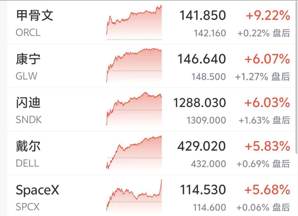Viewport: 298px width, 216px height.
Task: View the GLW mini trend chart
Action: pos(134,65)
